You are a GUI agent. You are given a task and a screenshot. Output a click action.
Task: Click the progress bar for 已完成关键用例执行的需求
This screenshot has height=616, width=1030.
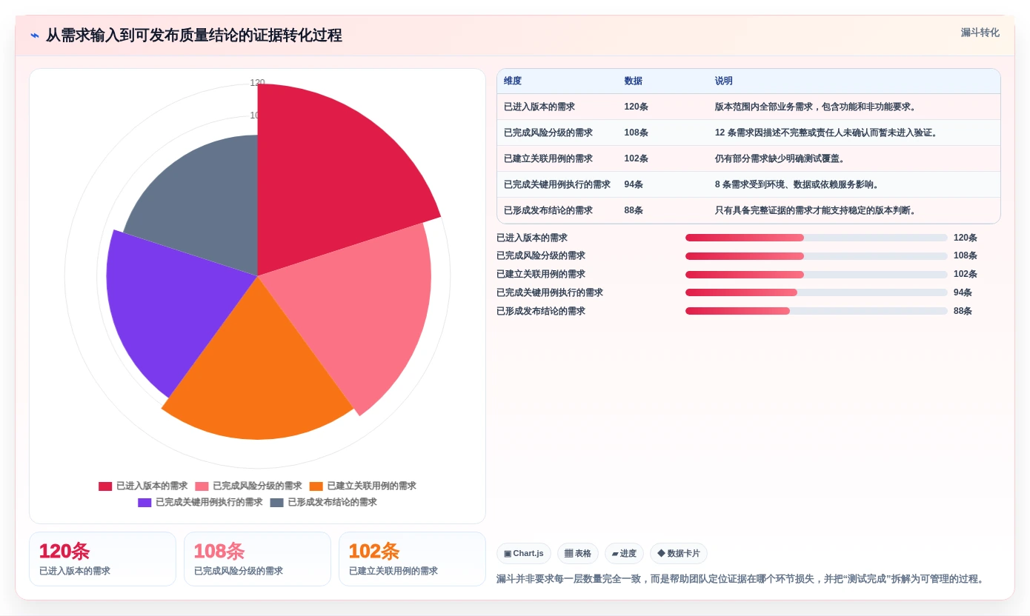coord(817,292)
